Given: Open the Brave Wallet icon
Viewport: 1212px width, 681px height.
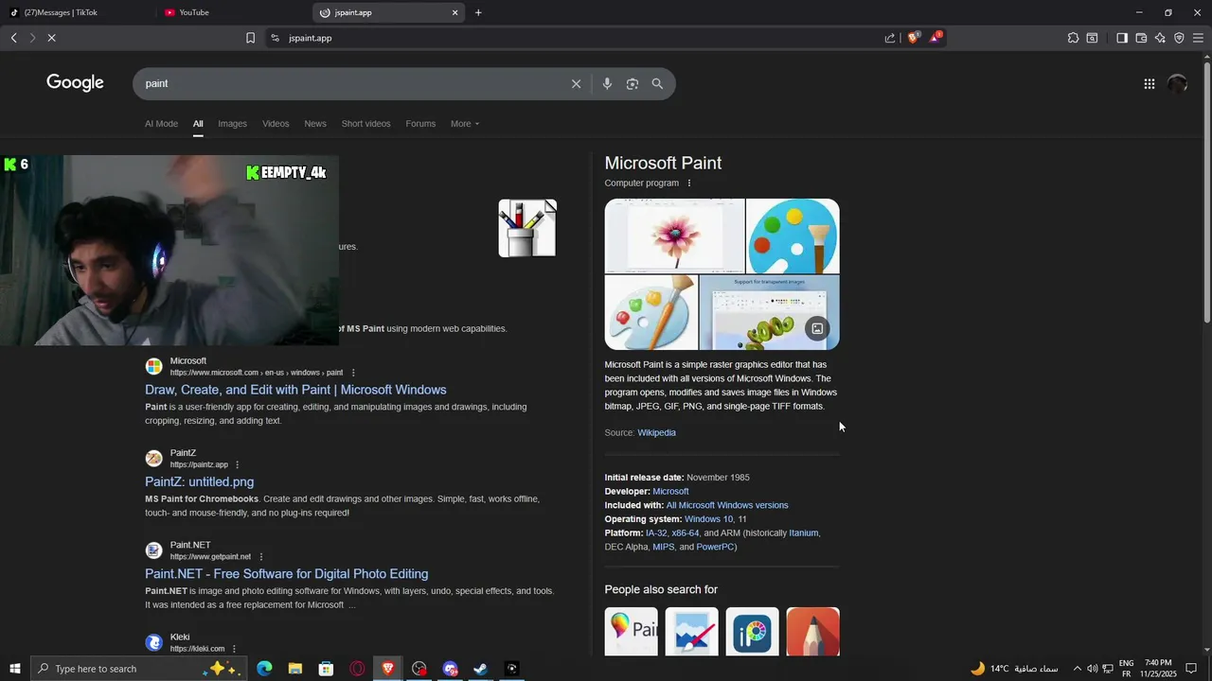Looking at the screenshot, I should (x=1141, y=38).
